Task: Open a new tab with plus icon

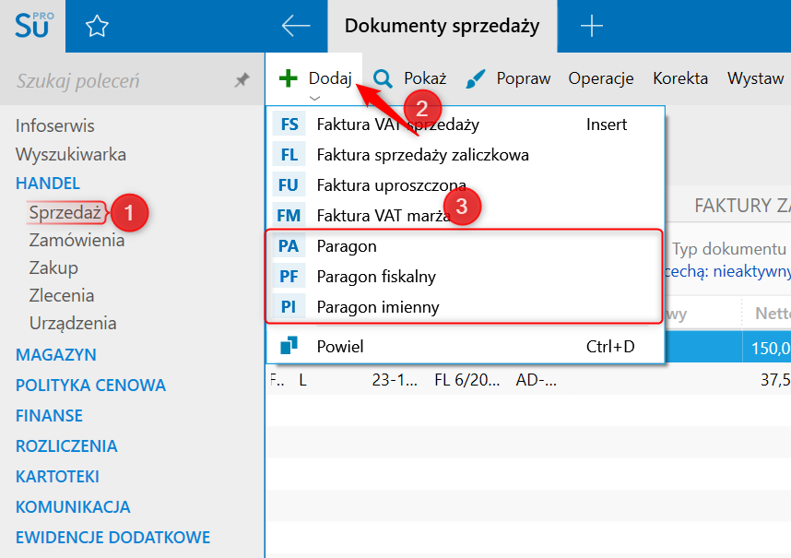Action: click(591, 26)
